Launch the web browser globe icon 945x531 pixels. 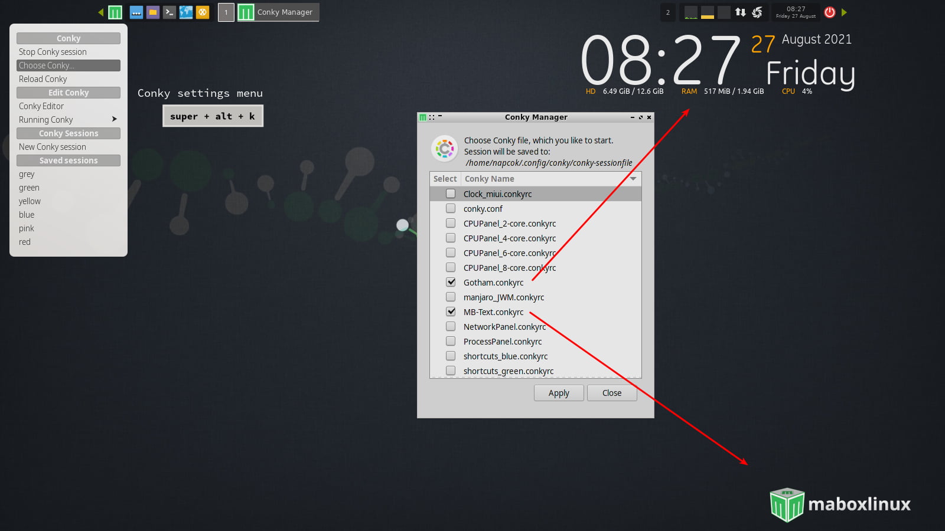tap(186, 12)
